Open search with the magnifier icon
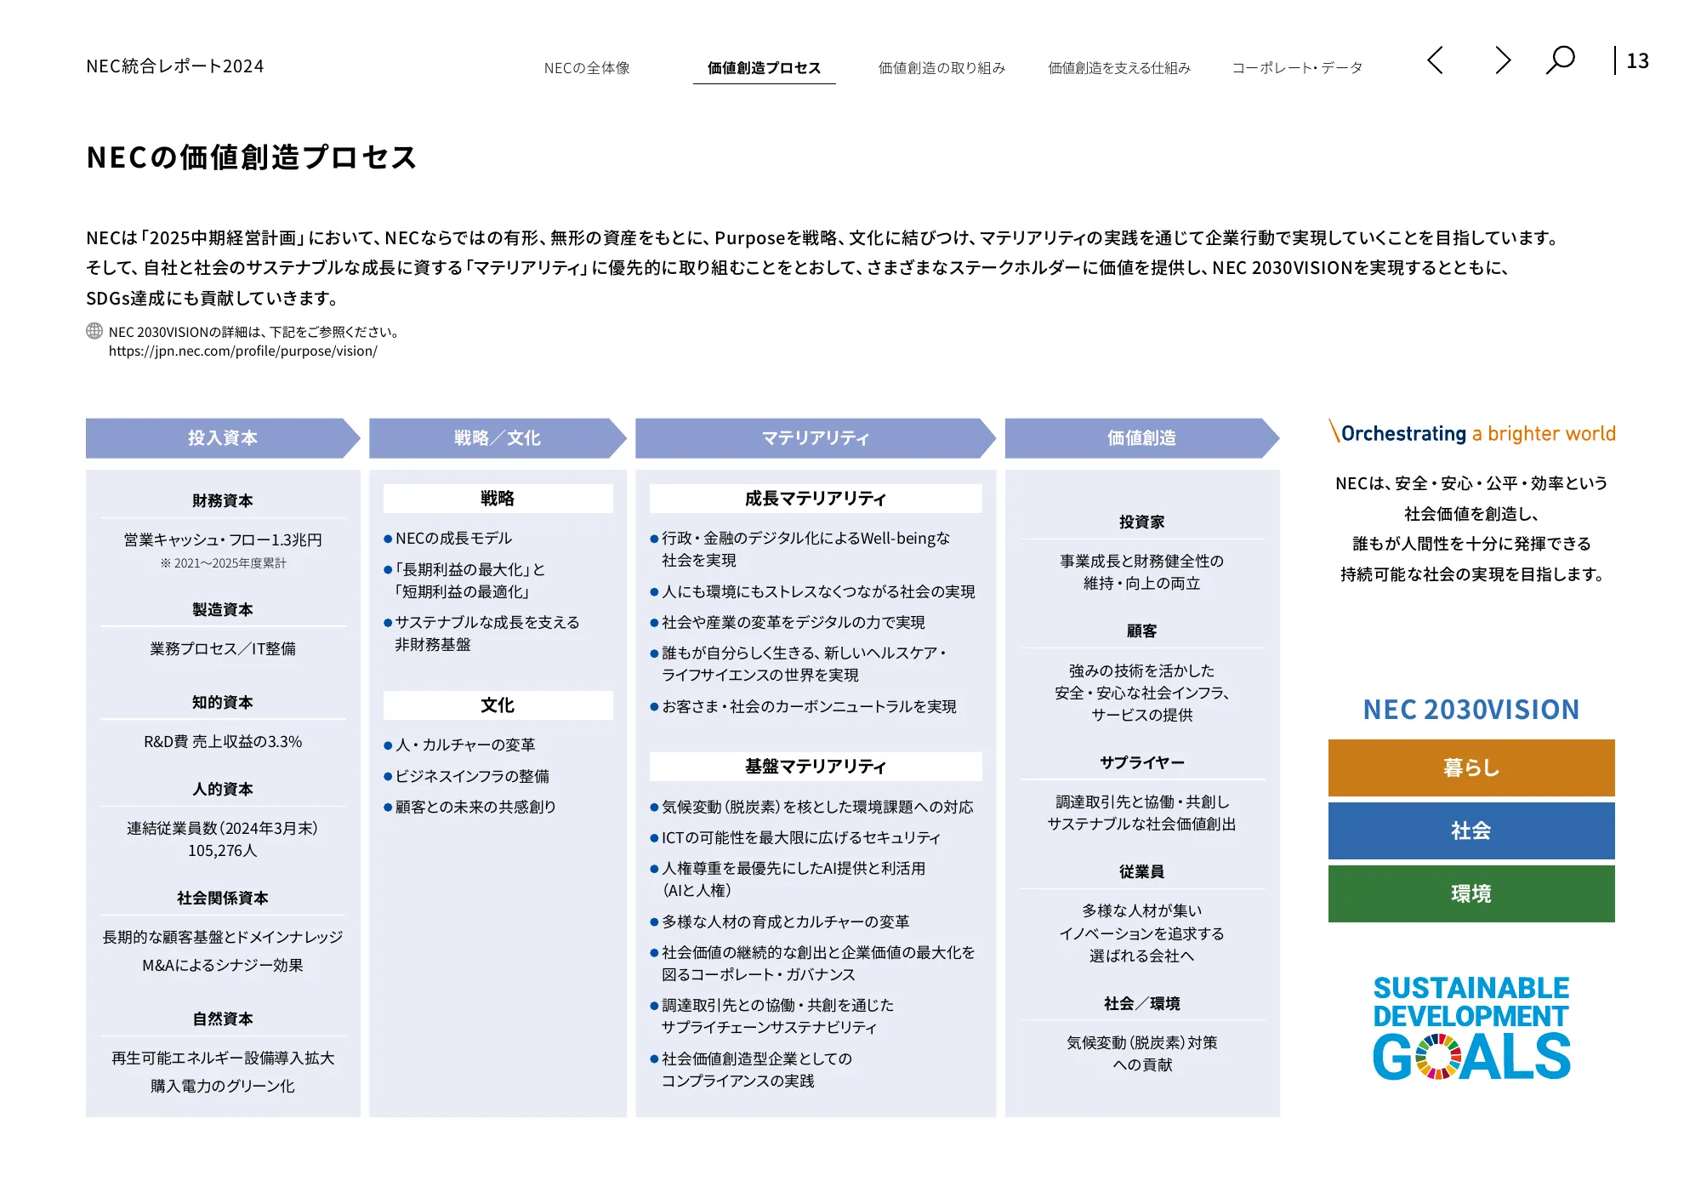Screen dimensions: 1701x1204 pyautogui.click(x=1560, y=60)
